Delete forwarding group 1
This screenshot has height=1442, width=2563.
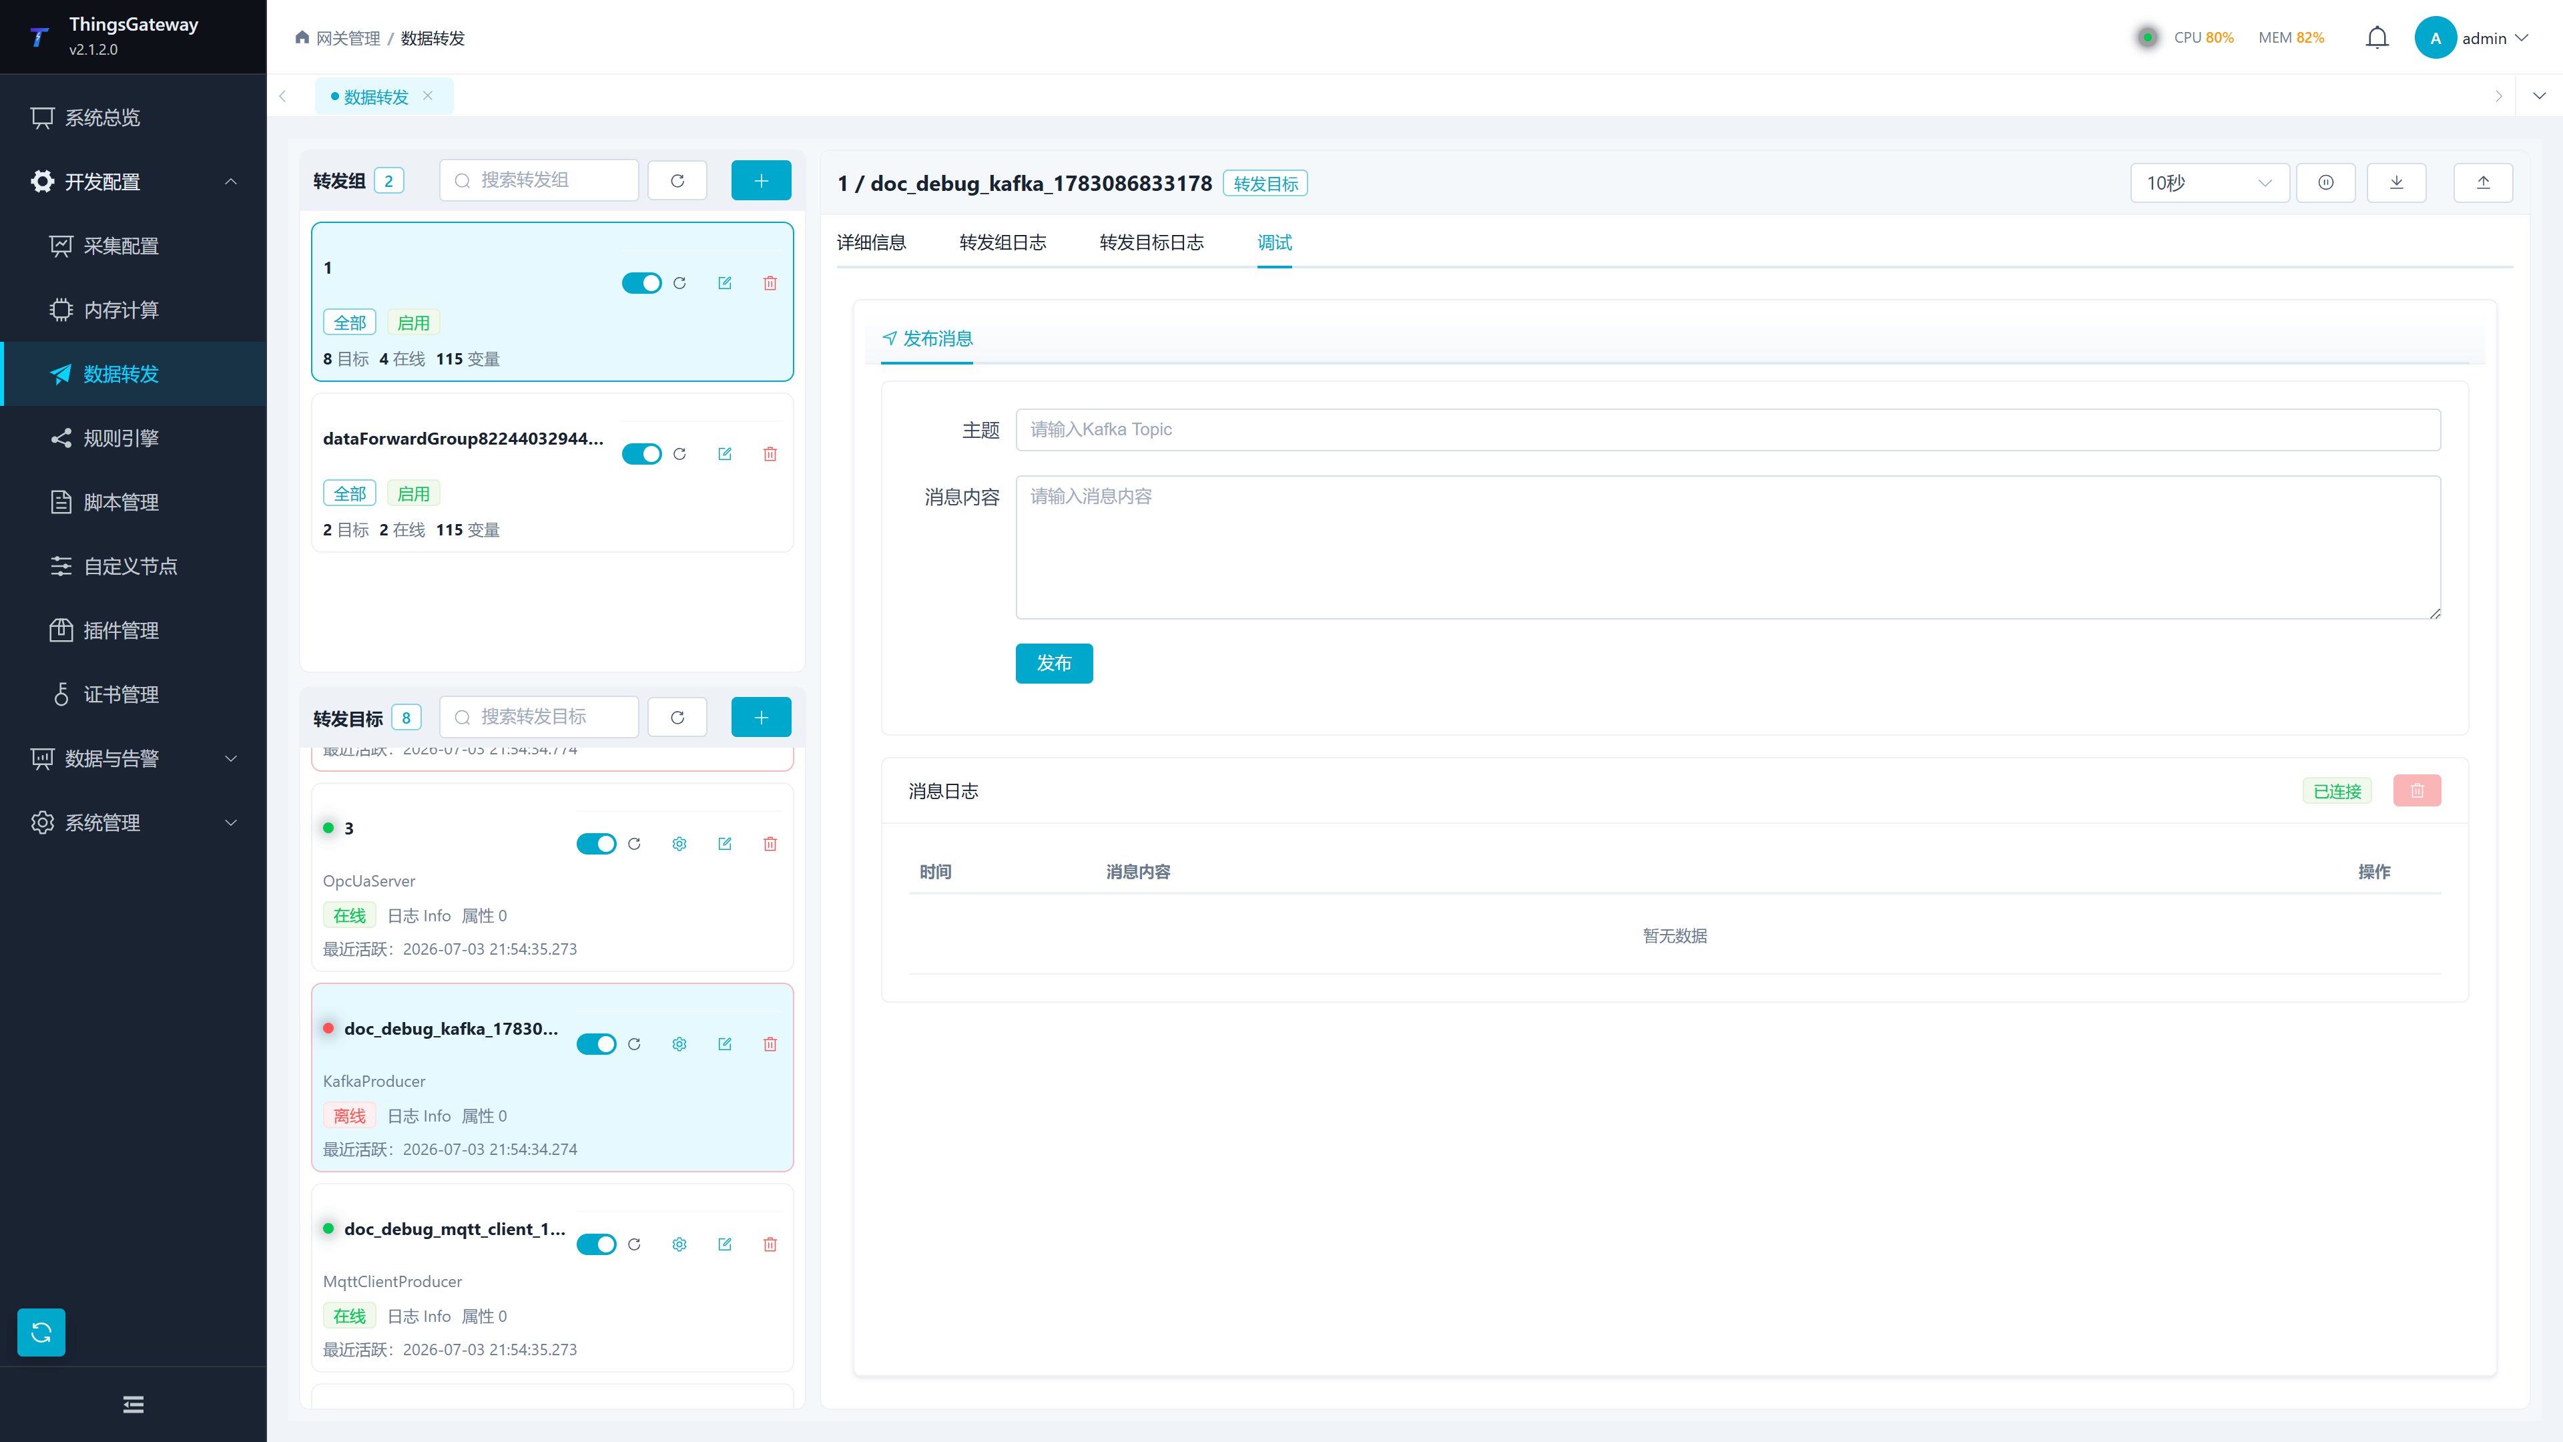(770, 282)
